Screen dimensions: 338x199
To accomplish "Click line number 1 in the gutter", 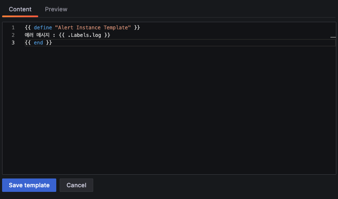I will coord(13,28).
